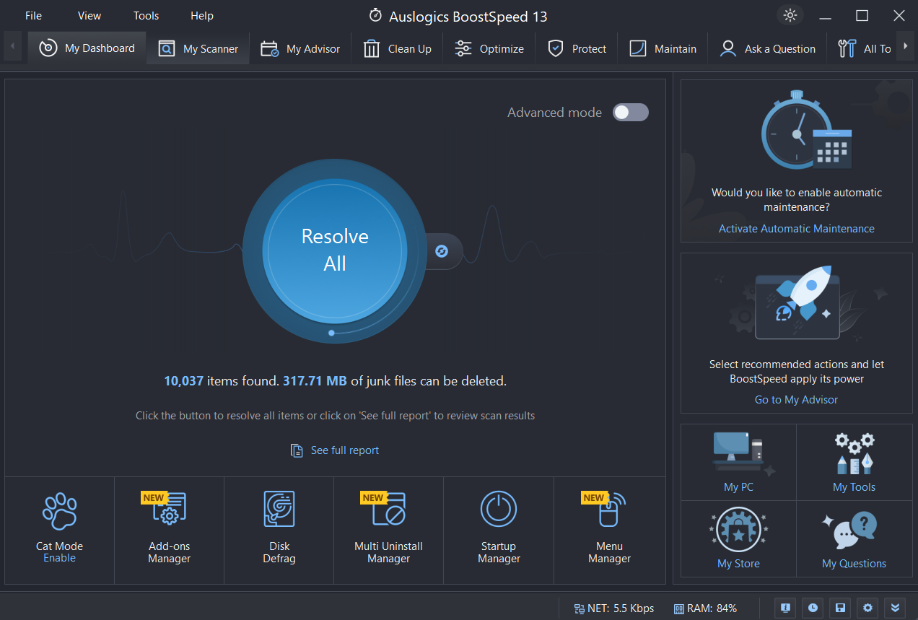Open the Clean Up tab

point(397,48)
